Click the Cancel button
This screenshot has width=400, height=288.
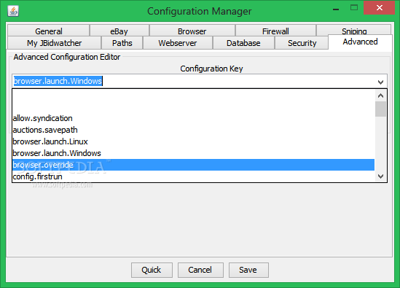tap(200, 270)
